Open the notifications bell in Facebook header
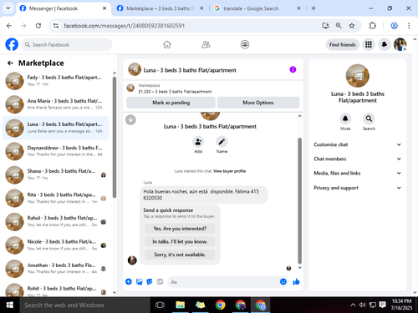Image resolution: width=418 pixels, height=313 pixels. point(385,44)
